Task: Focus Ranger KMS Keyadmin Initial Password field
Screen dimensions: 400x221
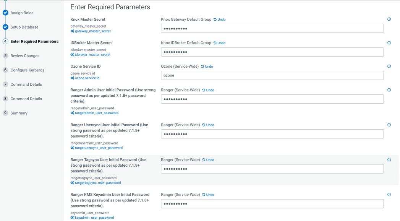Action: click(x=272, y=204)
